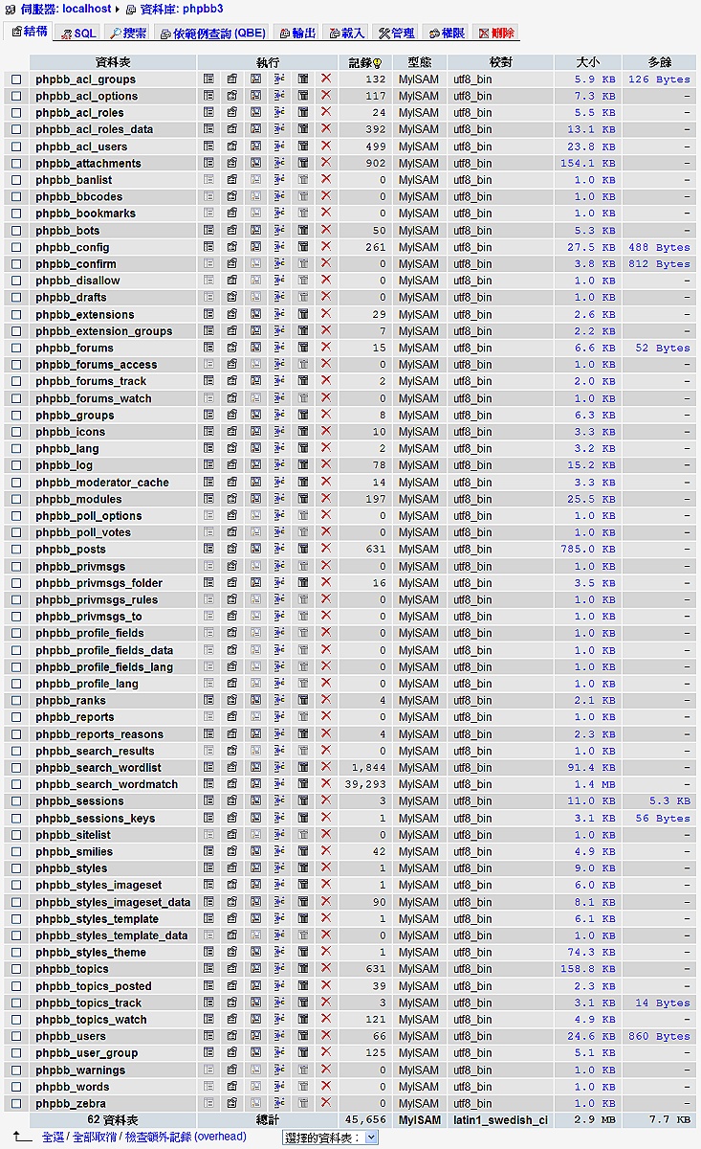Click browse icon for phpbb_attachments row
The height and width of the screenshot is (1149, 701).
pyautogui.click(x=208, y=163)
